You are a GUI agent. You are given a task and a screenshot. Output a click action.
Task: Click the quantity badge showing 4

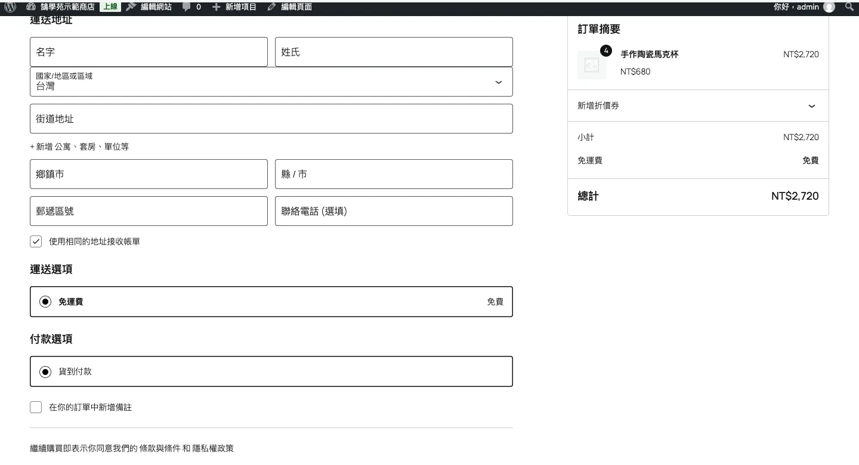[x=606, y=51]
